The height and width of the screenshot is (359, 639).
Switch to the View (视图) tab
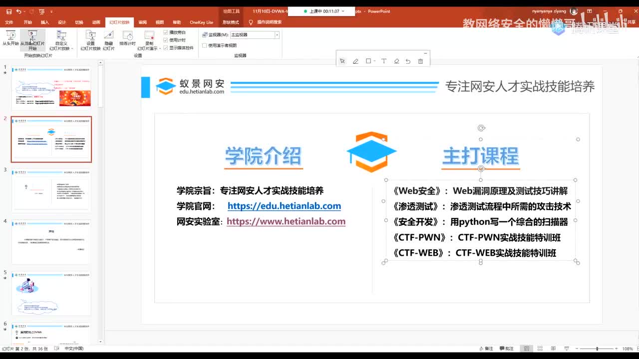(160, 22)
